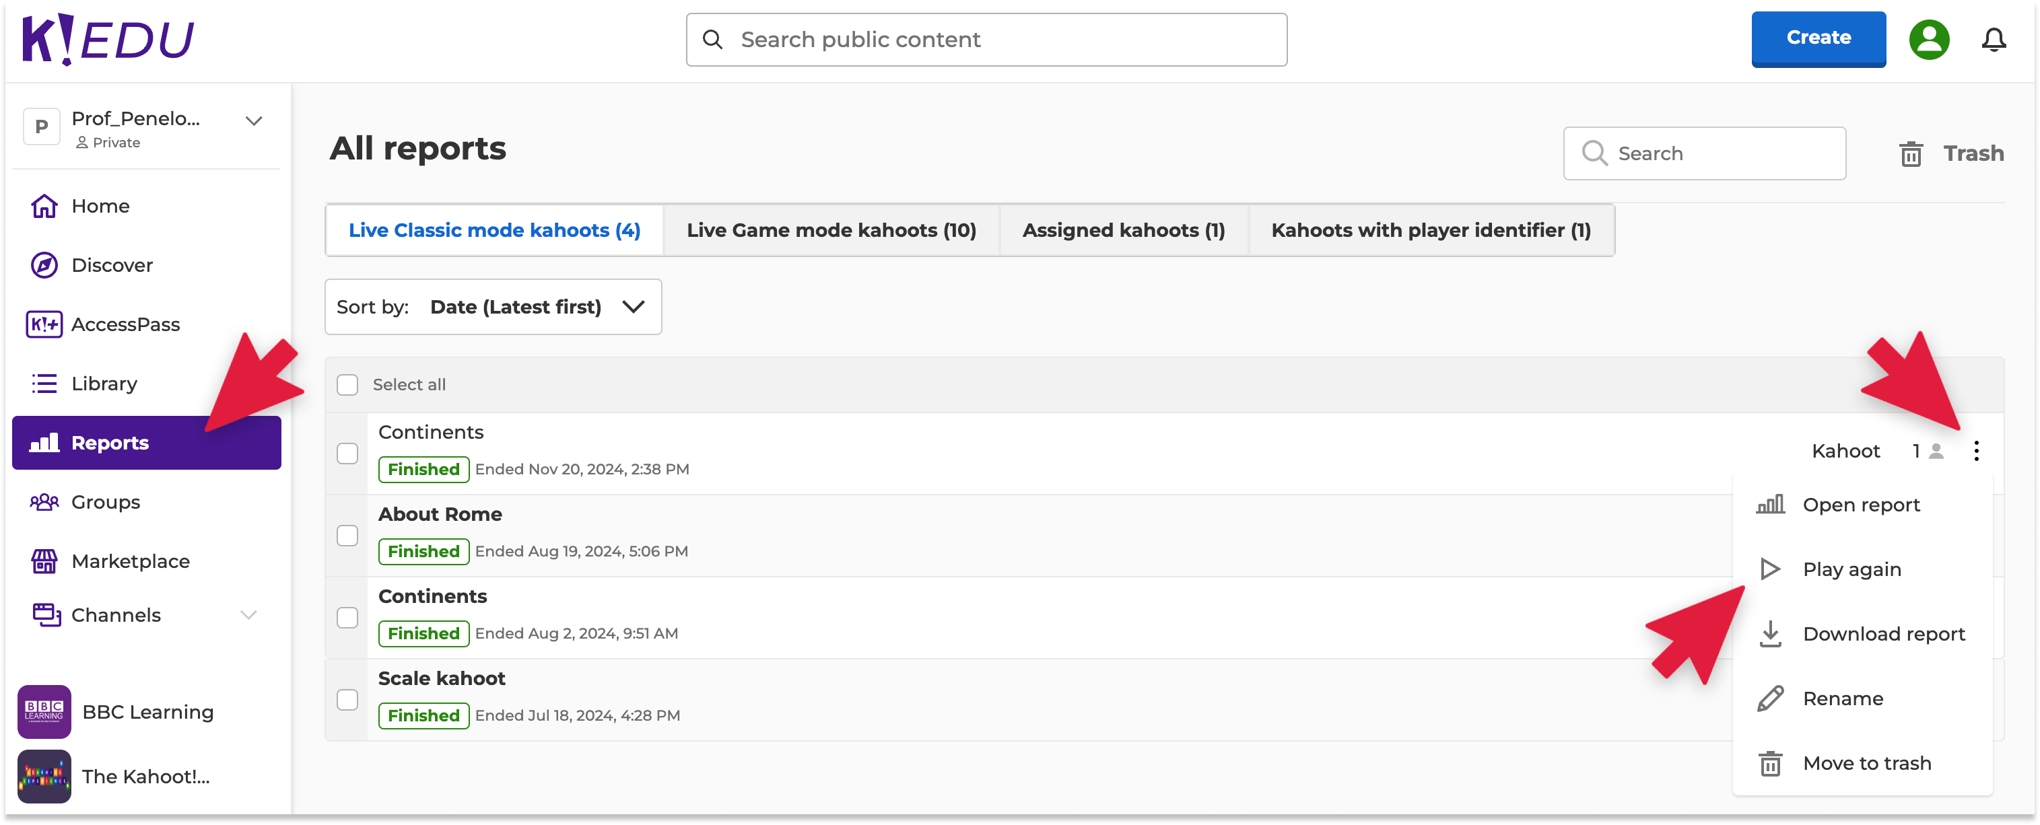Click the Open report chart icon
This screenshot has width=2040, height=825.
pyautogui.click(x=1770, y=504)
